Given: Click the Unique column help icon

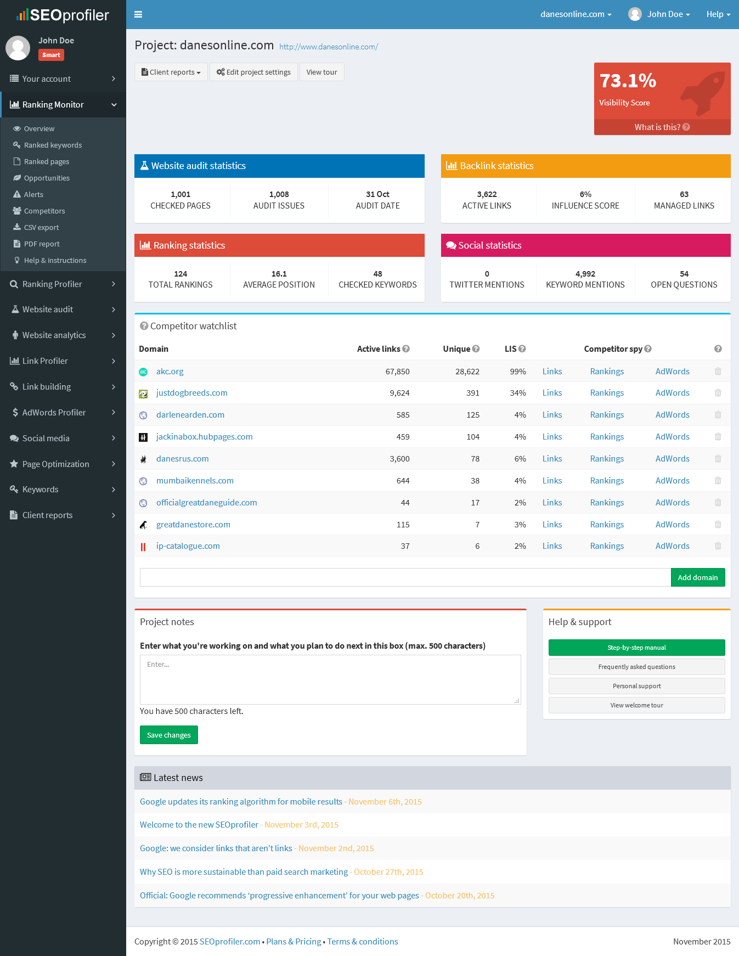Looking at the screenshot, I should point(476,348).
